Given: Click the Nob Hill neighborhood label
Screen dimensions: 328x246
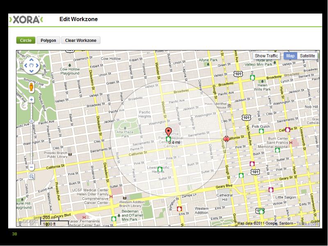Looking at the screenshot, I should tap(311, 107).
